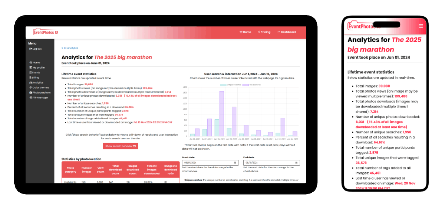The image size is (445, 209).
Task: Click the Net Searches bar for Jun 10
Action: [283, 127]
